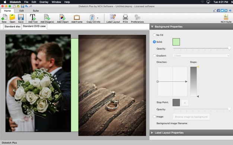Screen dimensions: 233x145
Task: Click the gray bottom gradient stop marker
Action: point(198,96)
